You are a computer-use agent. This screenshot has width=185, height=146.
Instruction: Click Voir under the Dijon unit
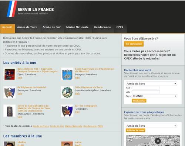[20, 78]
